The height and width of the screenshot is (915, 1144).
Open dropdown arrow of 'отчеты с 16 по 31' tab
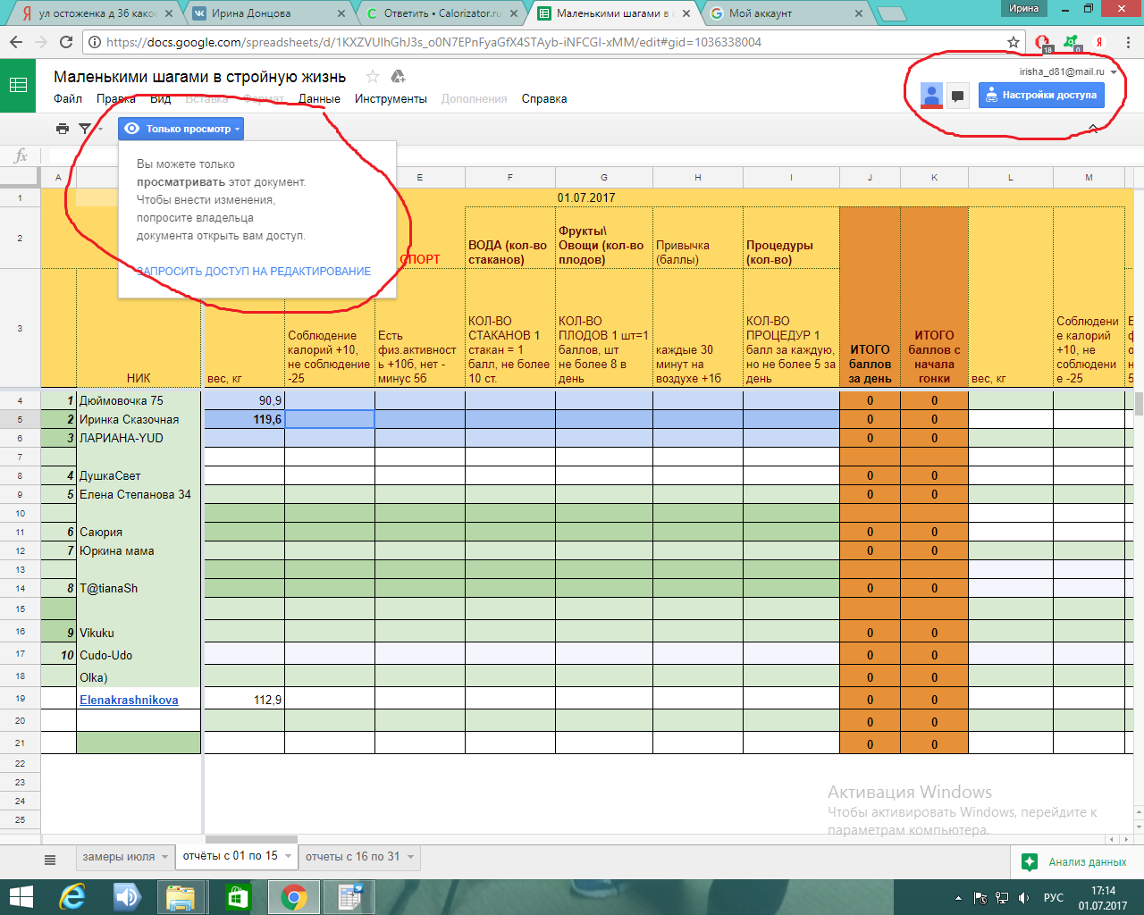coord(411,857)
